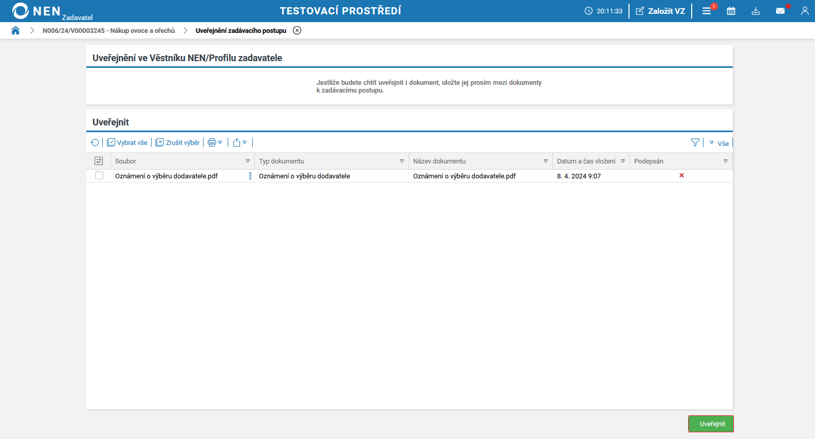
Task: Open the messages envelope icon
Action: pos(780,11)
